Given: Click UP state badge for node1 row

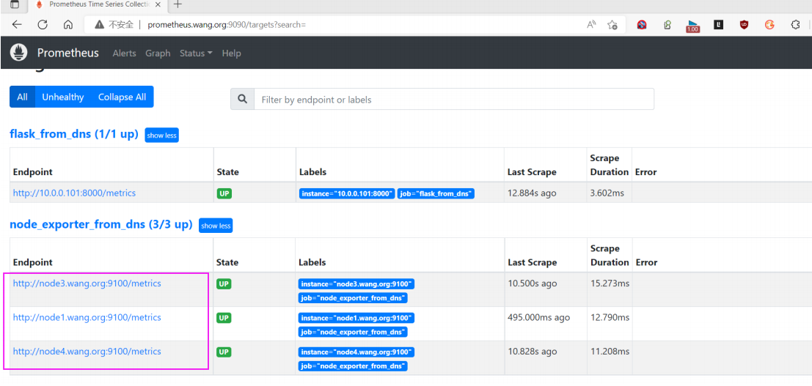Looking at the screenshot, I should click(224, 318).
